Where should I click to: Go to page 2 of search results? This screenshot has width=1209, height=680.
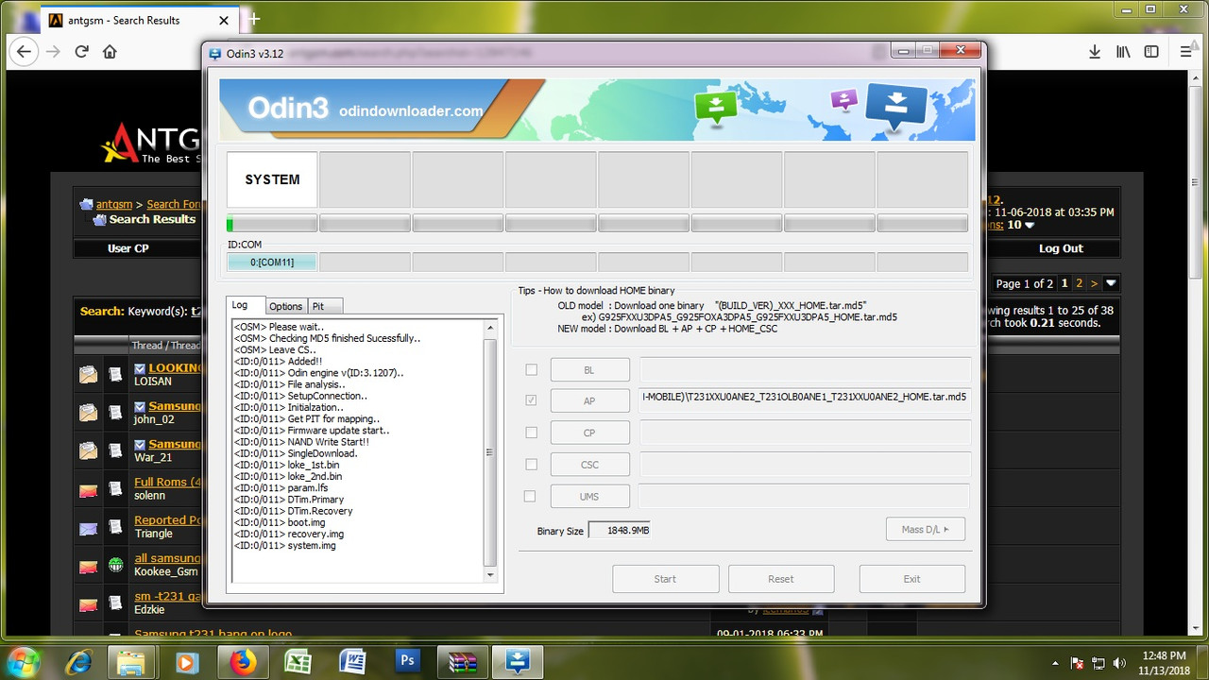(1080, 283)
